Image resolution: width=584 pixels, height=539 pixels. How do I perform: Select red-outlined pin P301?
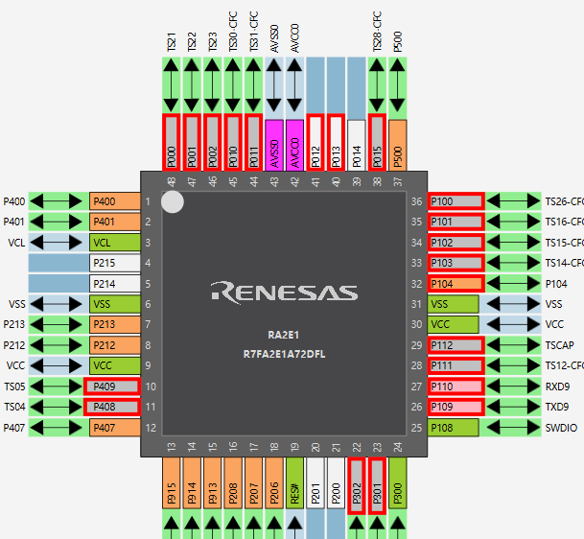point(377,485)
